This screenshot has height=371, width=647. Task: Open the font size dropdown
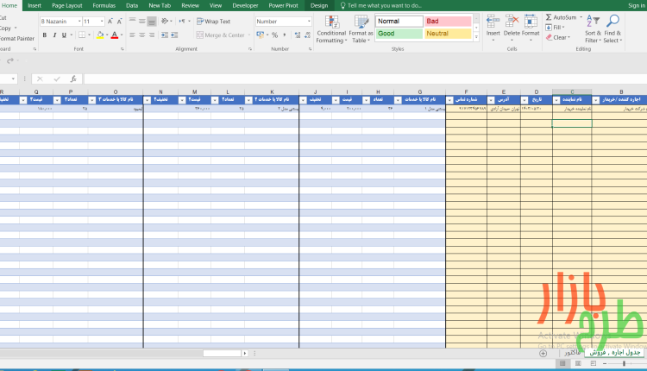coord(102,21)
